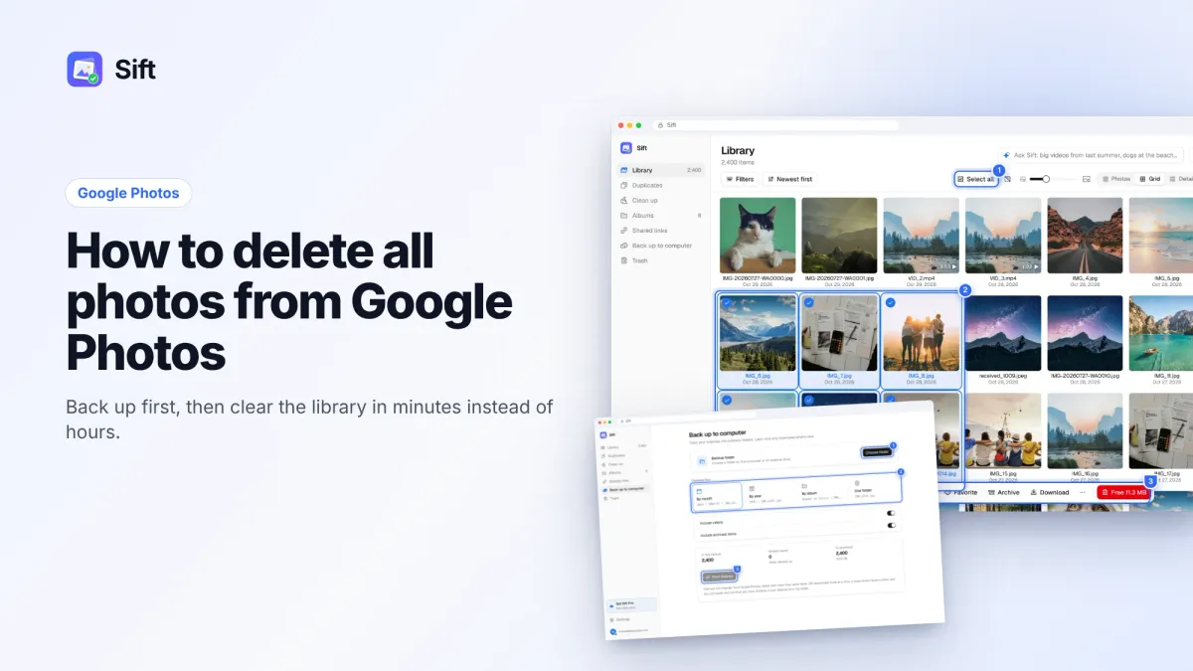Screen dimensions: 1193x671
Task: Open the IMG_15.jpg group photo thumbnail
Action: coord(1003,429)
